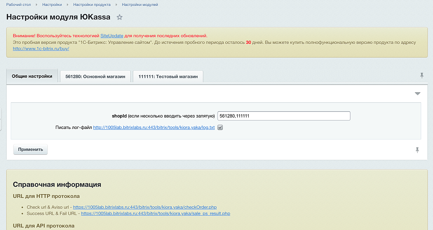Collapse the settings section with the triangle arrow
The height and width of the screenshot is (230, 433).
click(x=417, y=93)
